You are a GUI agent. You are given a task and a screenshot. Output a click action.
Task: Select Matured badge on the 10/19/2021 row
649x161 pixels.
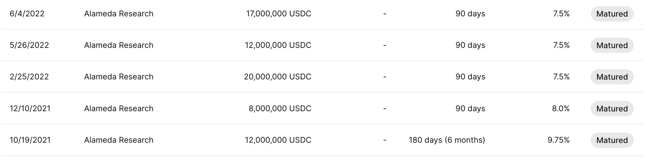coord(612,140)
